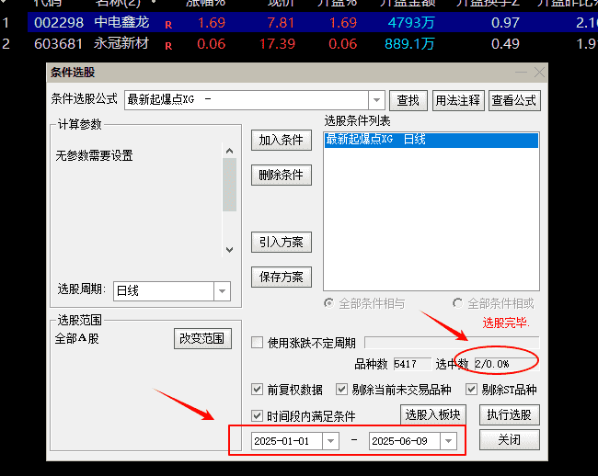Select 最新起爆点XG 日线 in condition list
The width and height of the screenshot is (598, 476).
click(x=431, y=140)
